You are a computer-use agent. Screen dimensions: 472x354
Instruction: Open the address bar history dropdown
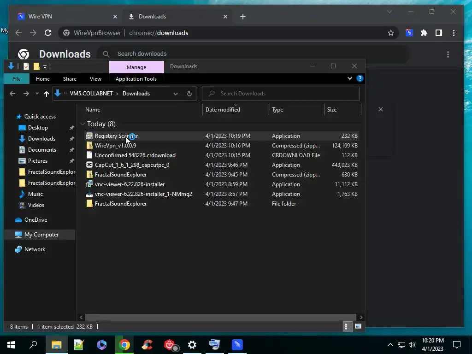(x=176, y=94)
